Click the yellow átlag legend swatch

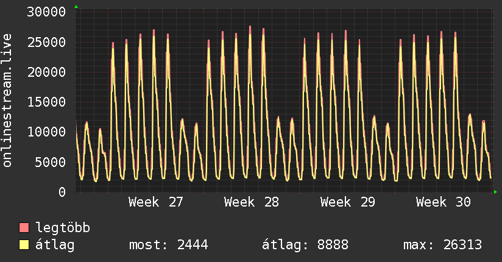coord(24,245)
